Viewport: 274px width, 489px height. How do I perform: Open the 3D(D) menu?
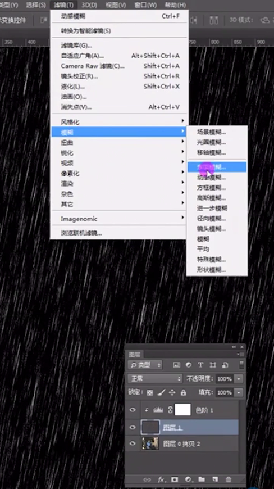[x=89, y=5]
